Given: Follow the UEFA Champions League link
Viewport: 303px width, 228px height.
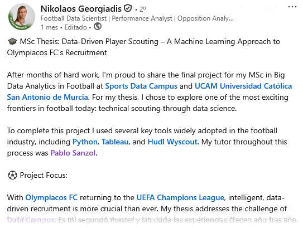Looking at the screenshot, I should 180,198.
